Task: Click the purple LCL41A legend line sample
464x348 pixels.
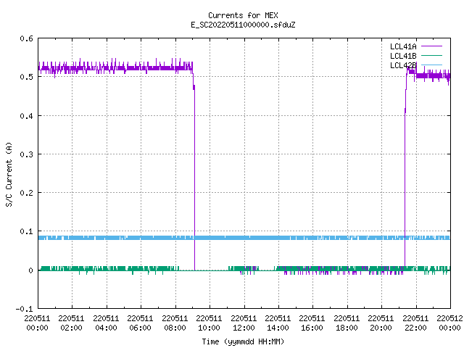Action: click(x=431, y=46)
